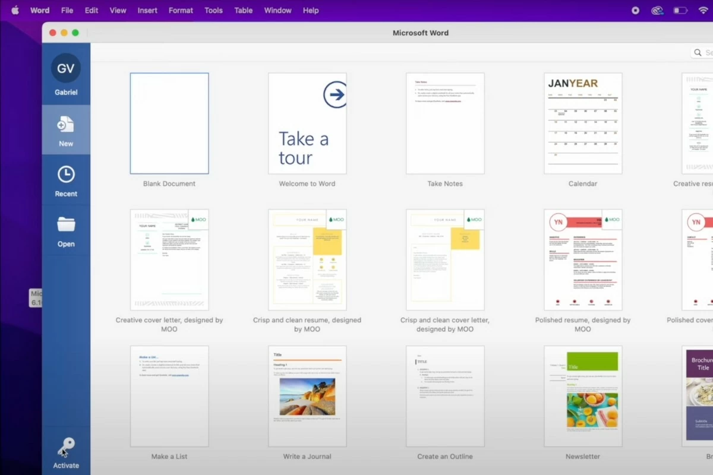
Task: Open the Insert menu
Action: tap(147, 10)
